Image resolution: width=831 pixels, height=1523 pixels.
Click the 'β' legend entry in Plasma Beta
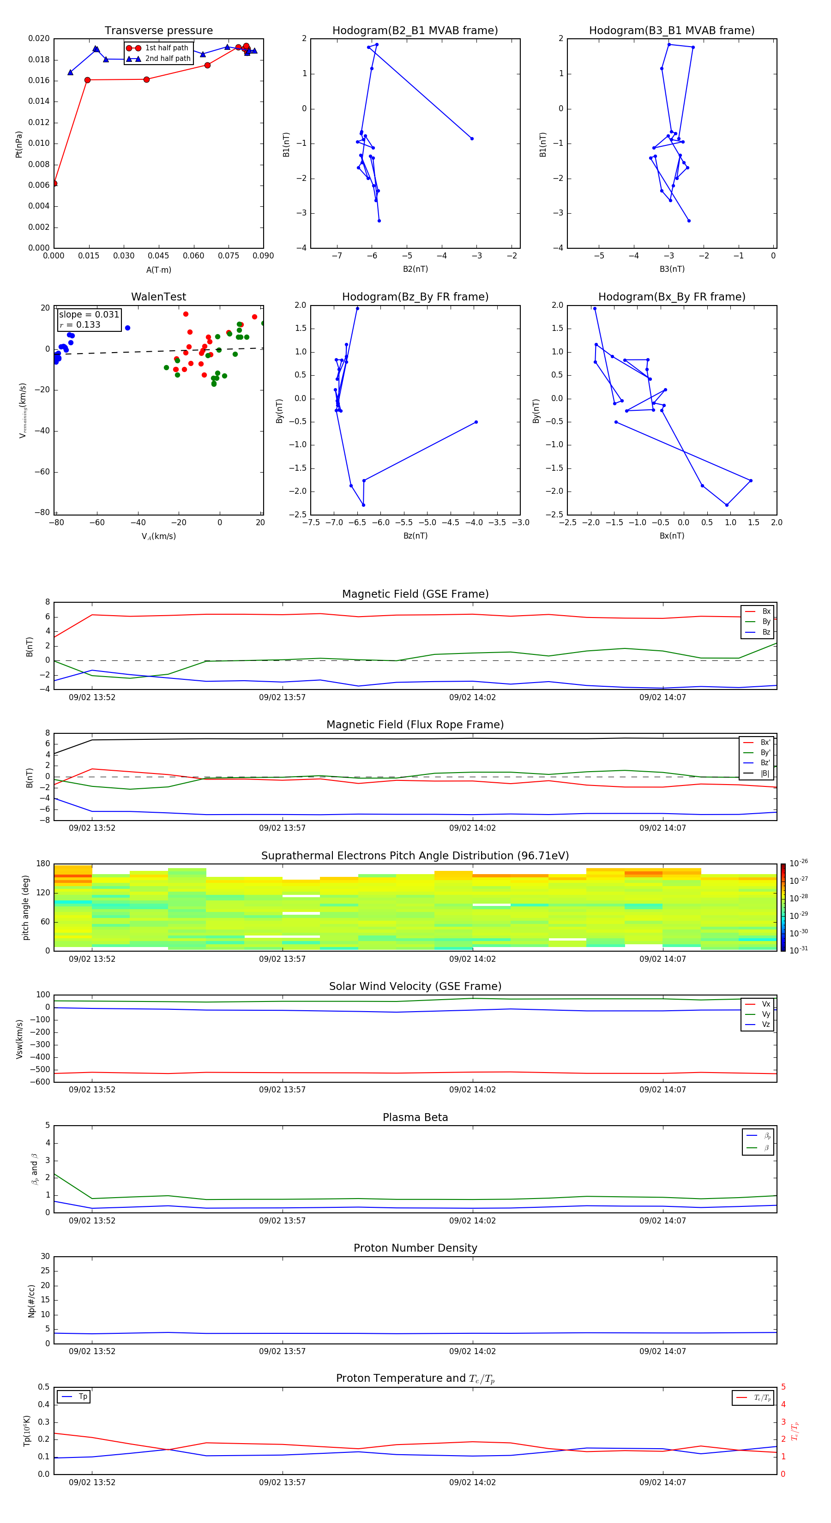click(x=758, y=1148)
